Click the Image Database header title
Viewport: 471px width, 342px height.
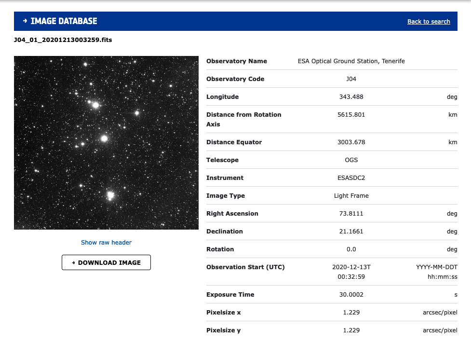click(64, 21)
